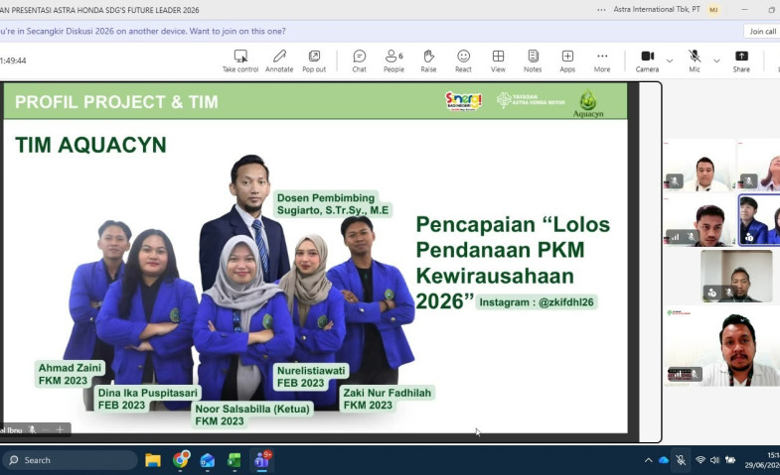Select the highlighted blue-jacket group video
The image size is (780, 475).
[759, 220]
